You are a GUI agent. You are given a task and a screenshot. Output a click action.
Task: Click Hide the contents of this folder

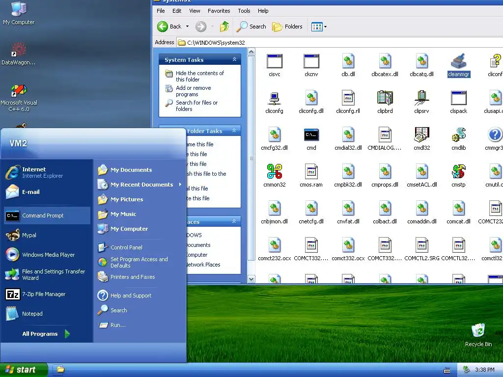click(x=199, y=76)
